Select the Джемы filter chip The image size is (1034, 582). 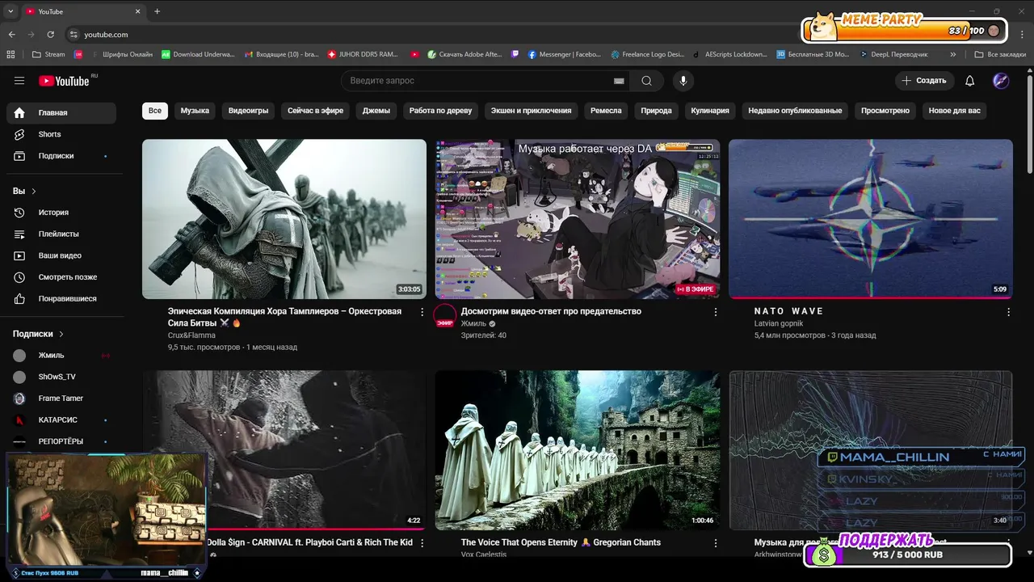click(x=376, y=111)
